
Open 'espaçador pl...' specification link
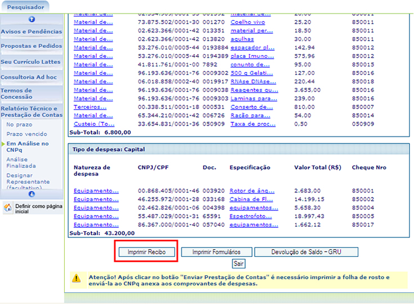click(x=252, y=47)
